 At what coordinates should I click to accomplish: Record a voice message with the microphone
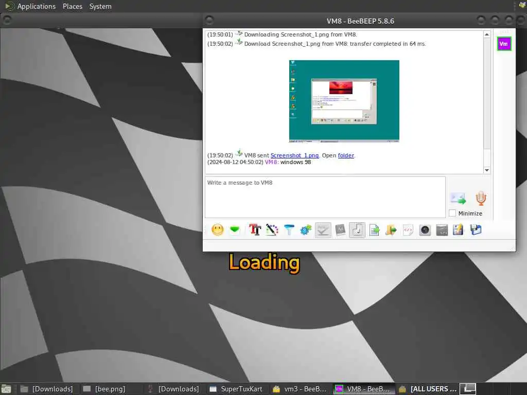pyautogui.click(x=481, y=198)
